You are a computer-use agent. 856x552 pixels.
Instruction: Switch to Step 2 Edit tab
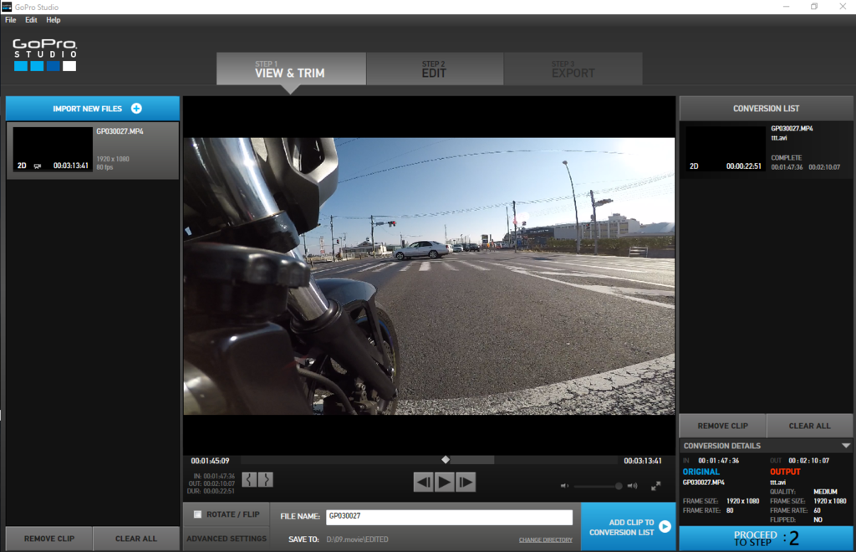point(434,69)
